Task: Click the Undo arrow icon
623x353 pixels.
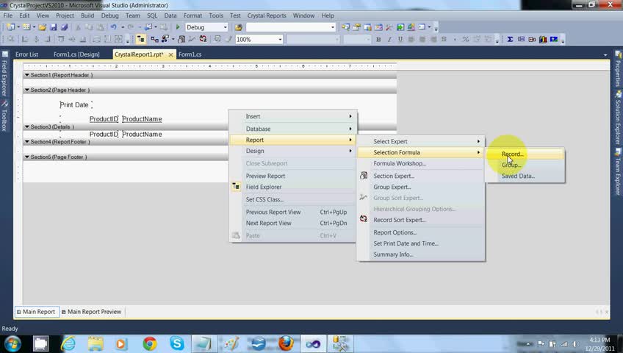Action: [x=114, y=27]
